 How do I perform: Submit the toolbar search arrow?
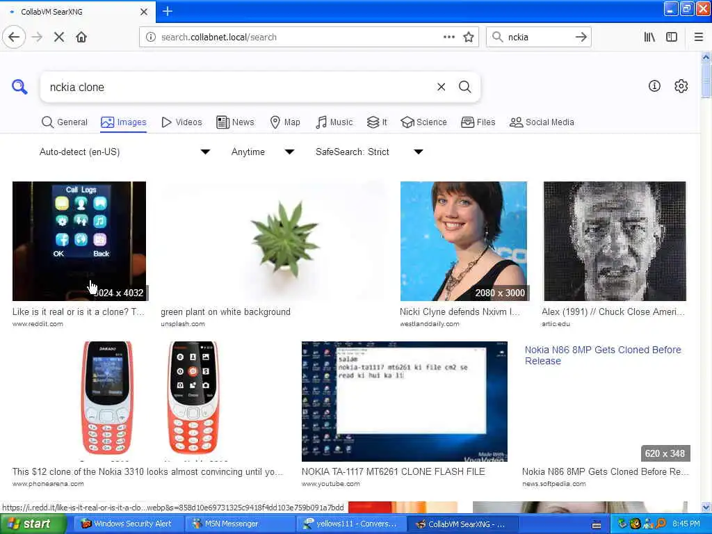pos(581,37)
